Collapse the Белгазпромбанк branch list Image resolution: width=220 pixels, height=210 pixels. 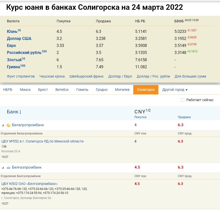pyautogui.click(x=3, y=168)
